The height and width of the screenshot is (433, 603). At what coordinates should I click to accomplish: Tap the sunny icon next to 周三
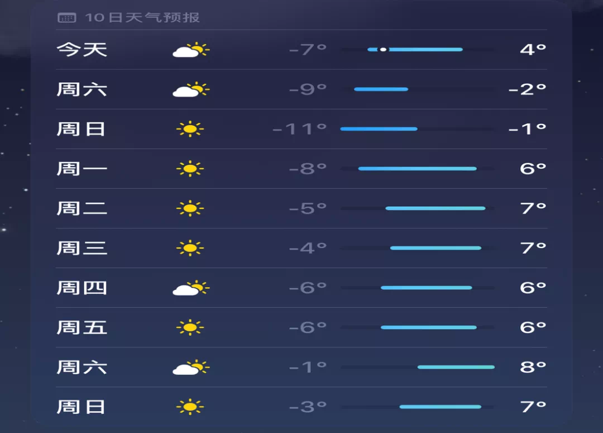click(x=190, y=248)
